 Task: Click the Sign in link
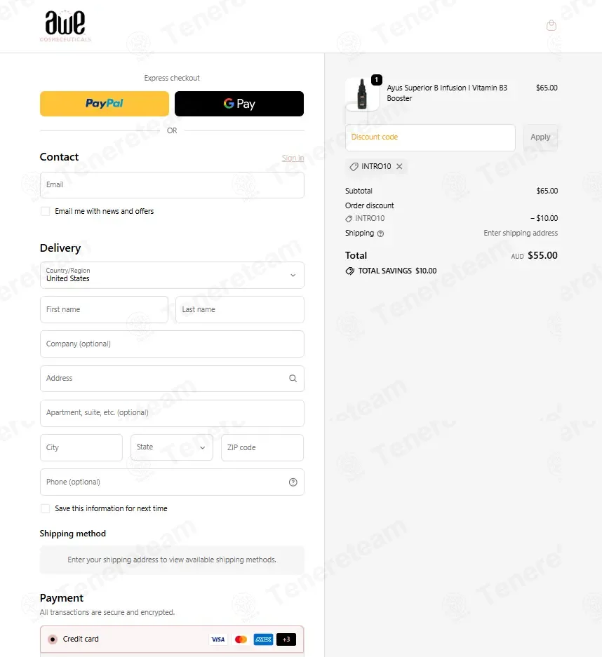coord(293,158)
